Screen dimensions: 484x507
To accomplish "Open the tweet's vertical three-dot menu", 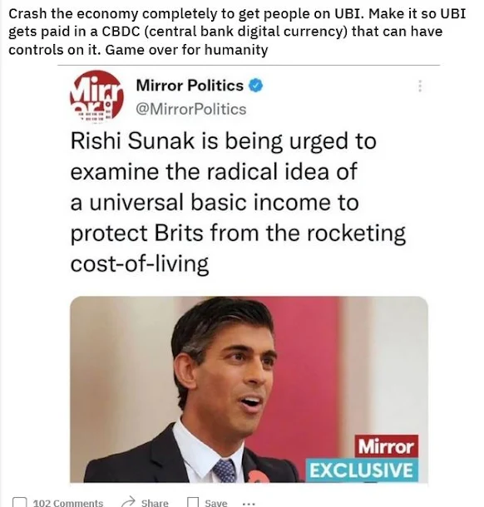I will [x=420, y=86].
